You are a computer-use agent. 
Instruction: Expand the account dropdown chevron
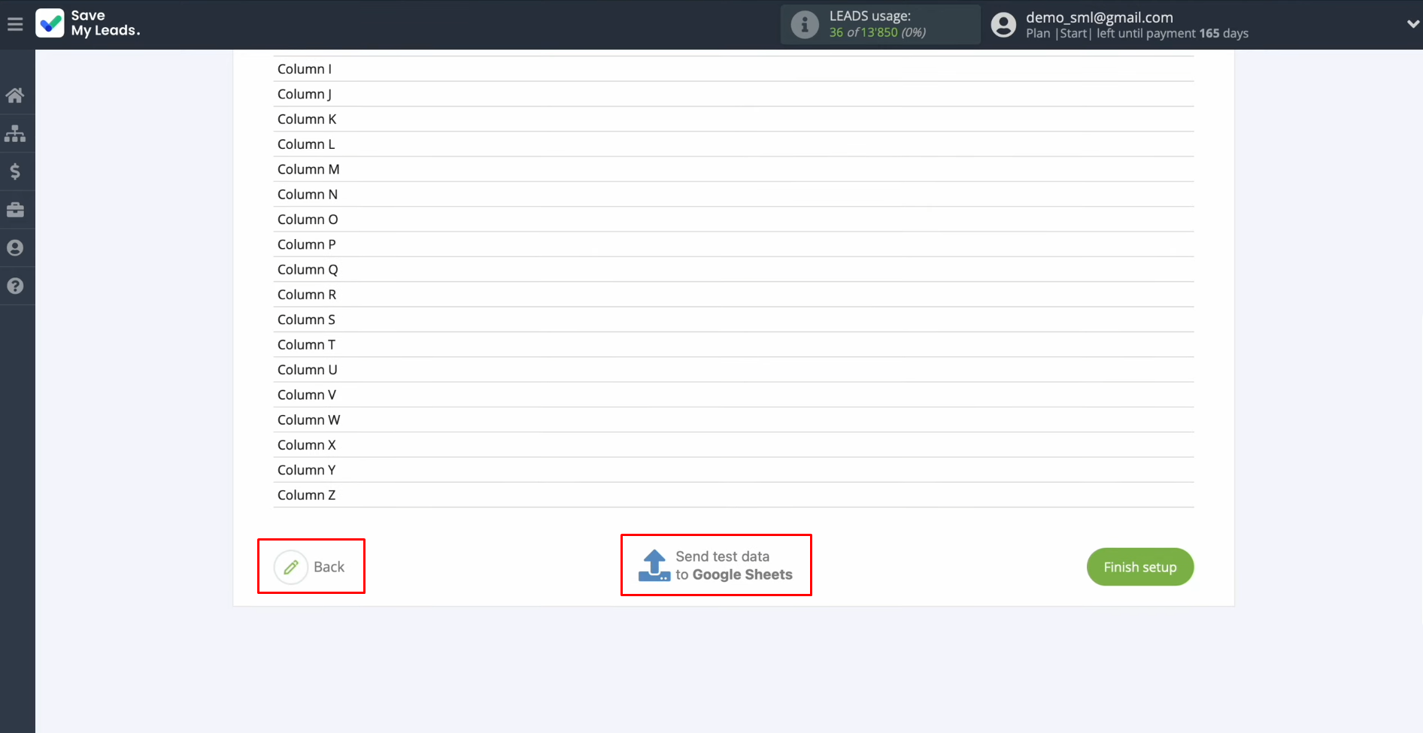pos(1412,24)
